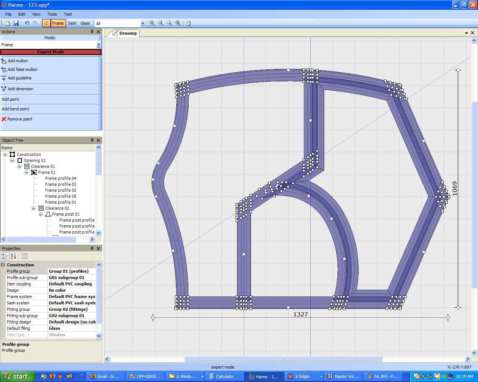The image size is (478, 382).
Task: Click Add mullion action
Action: (x=18, y=61)
